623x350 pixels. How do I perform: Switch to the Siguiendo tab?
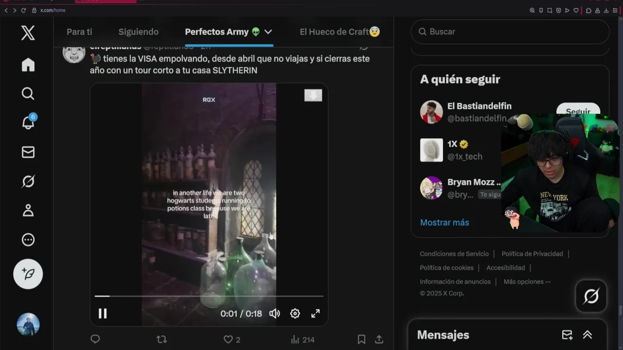tap(139, 32)
